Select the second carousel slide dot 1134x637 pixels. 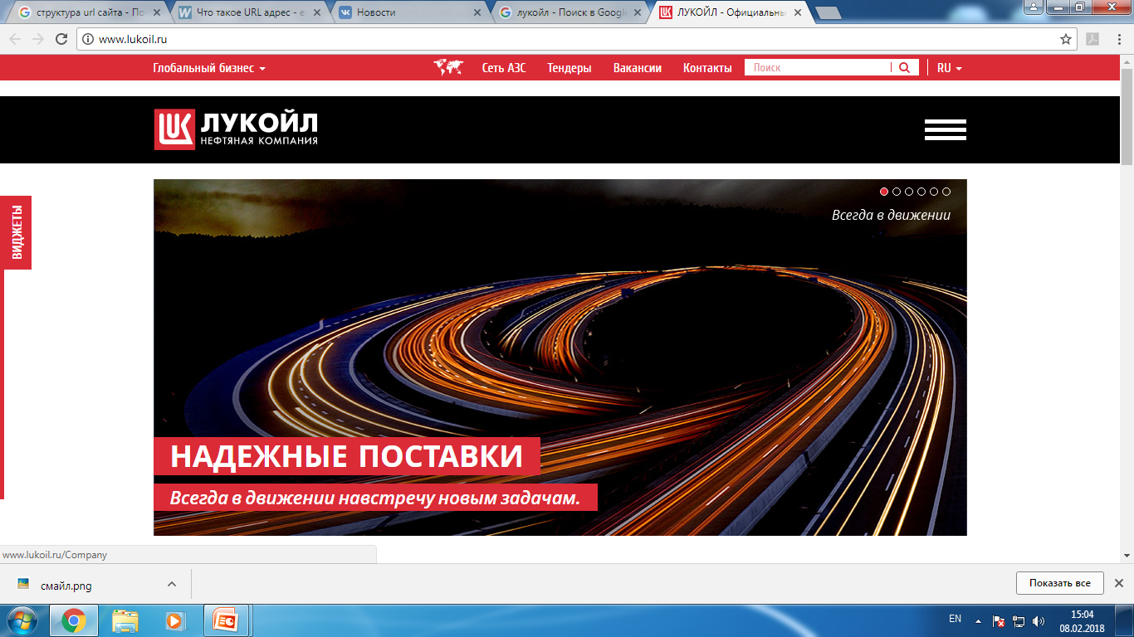(x=897, y=192)
